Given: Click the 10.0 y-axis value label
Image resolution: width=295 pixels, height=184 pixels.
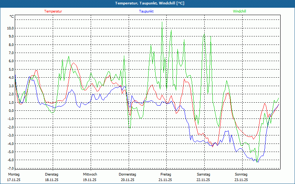Looking at the screenshot, I should click(10, 28).
